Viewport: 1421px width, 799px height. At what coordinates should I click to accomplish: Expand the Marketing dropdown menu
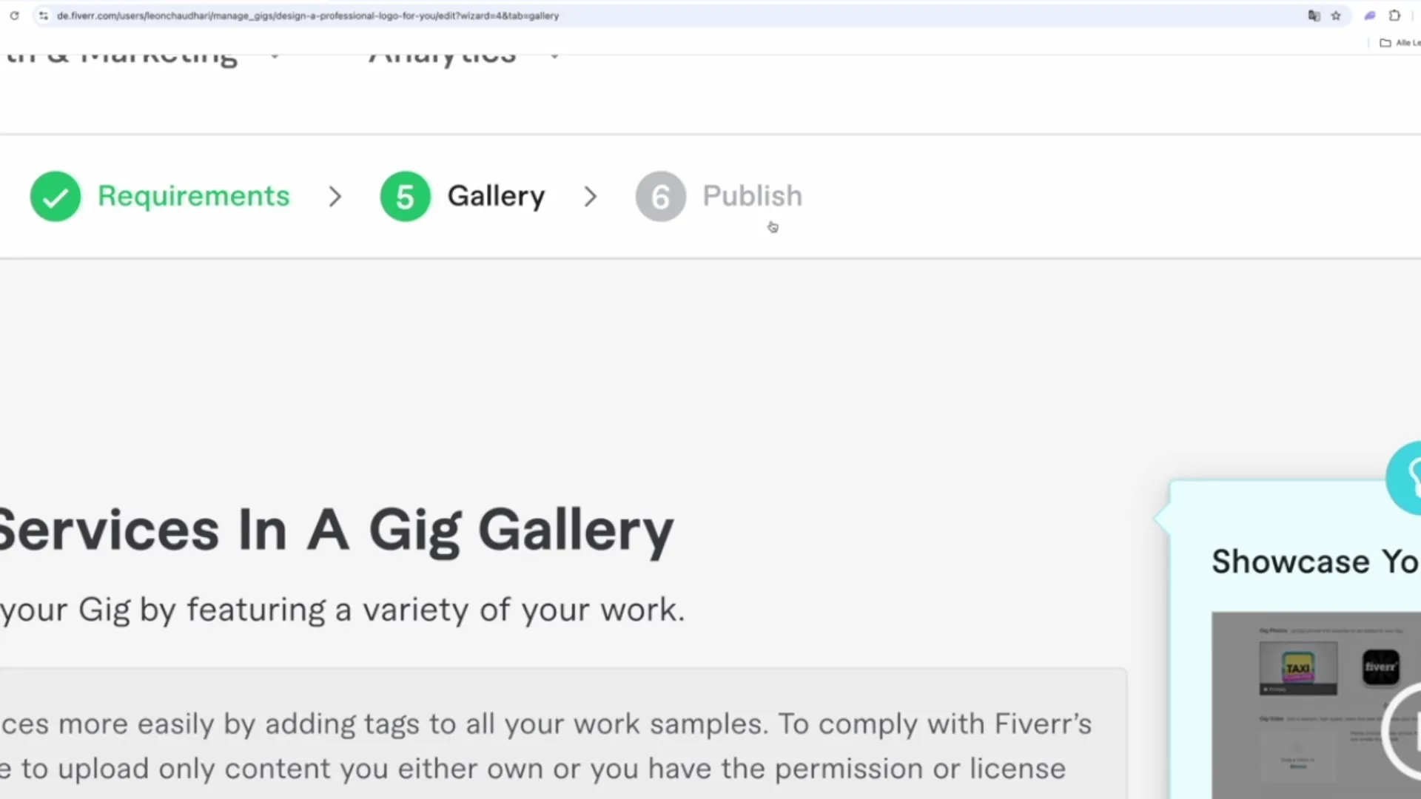(274, 55)
